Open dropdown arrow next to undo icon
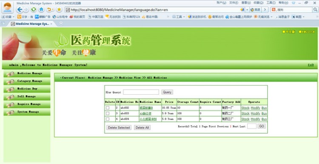 53,9
